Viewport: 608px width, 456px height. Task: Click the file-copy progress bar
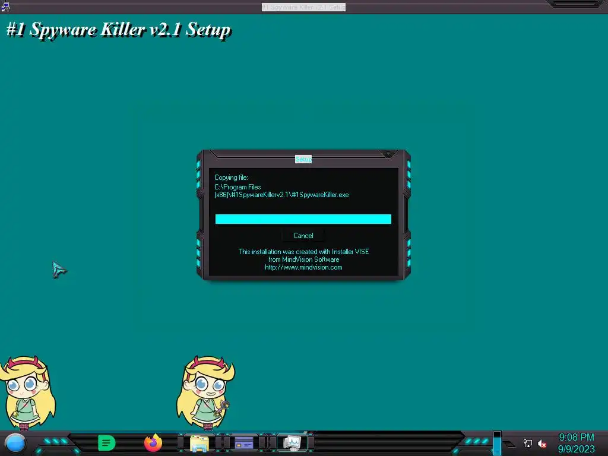coord(303,219)
